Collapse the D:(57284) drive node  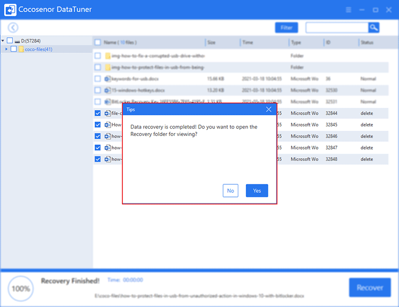3,41
